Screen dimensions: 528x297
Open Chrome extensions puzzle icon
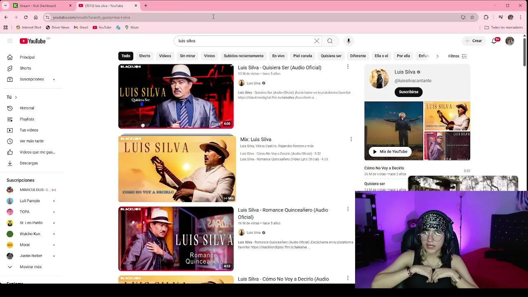pyautogui.click(x=486, y=17)
